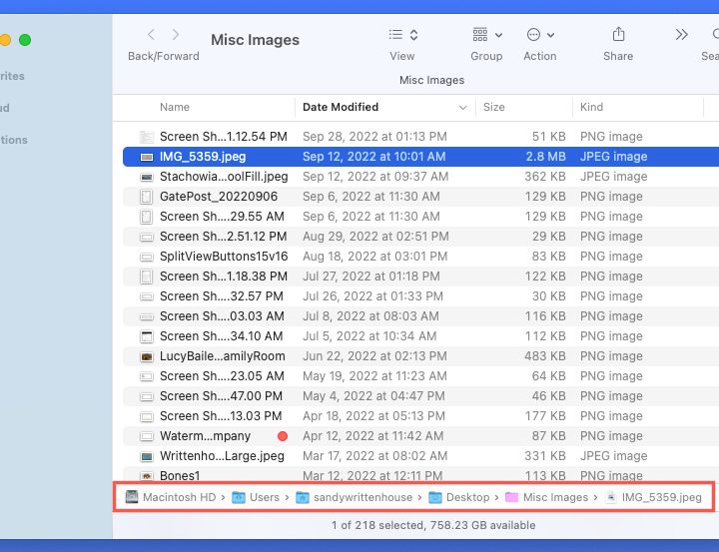This screenshot has height=552, width=719.
Task: Expand the Group dropdown chevron
Action: click(x=499, y=35)
